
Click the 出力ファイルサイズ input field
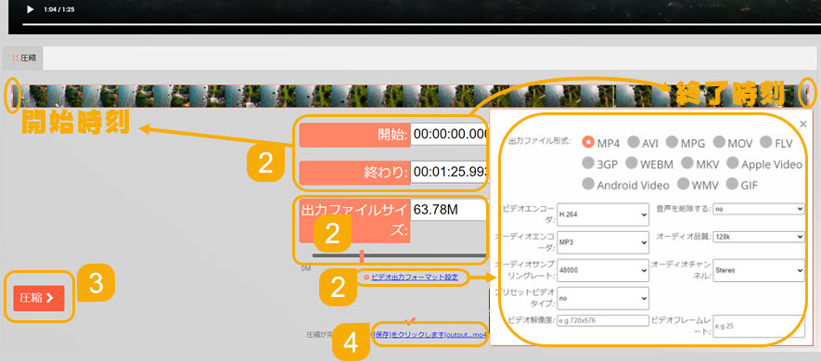coord(449,210)
